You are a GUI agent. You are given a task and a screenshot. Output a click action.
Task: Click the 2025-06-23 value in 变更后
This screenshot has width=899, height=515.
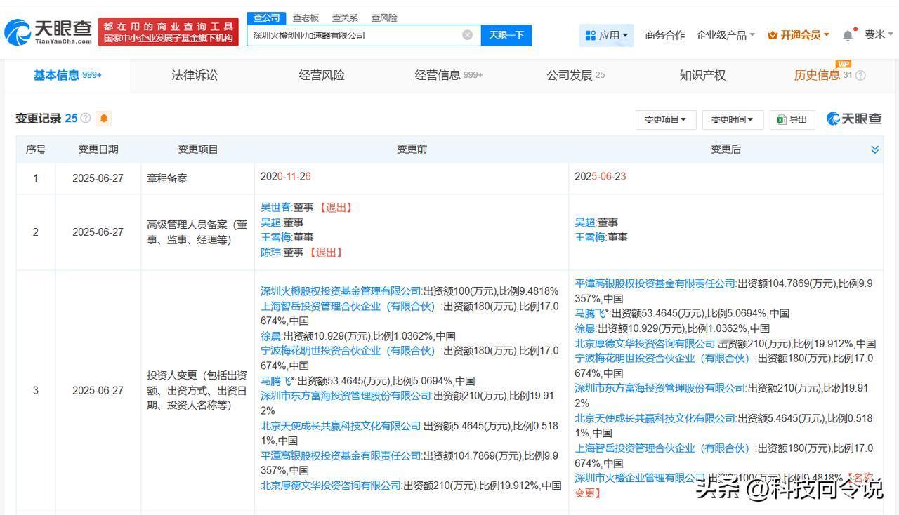(600, 177)
